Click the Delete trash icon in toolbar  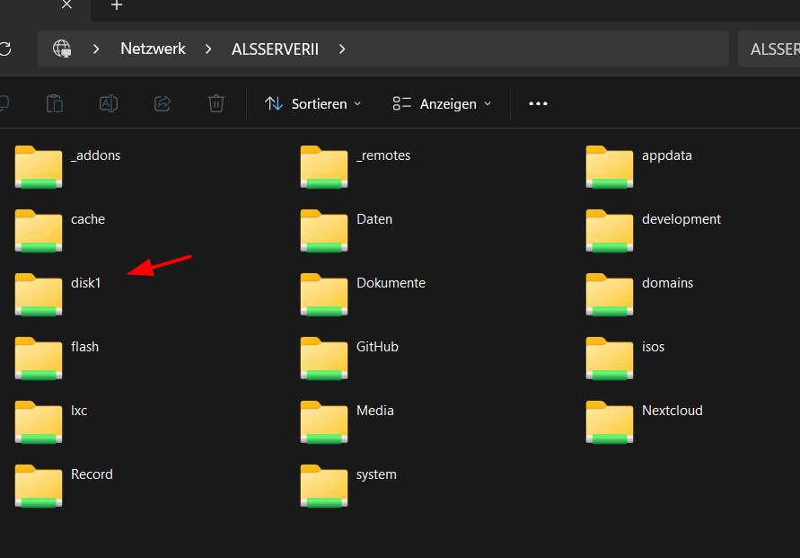pos(216,103)
